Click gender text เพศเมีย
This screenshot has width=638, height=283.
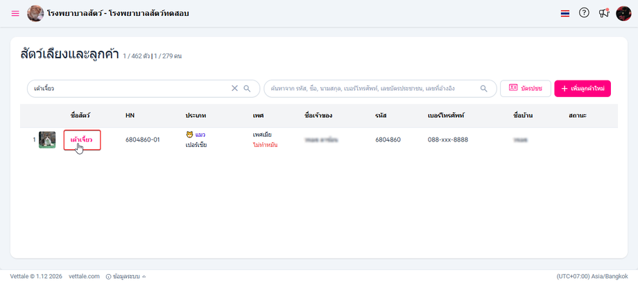pyautogui.click(x=262, y=135)
